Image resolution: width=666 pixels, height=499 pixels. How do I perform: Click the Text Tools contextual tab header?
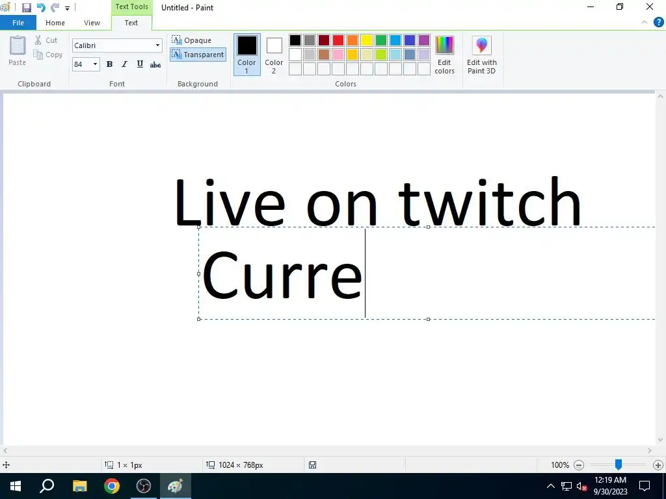click(131, 6)
